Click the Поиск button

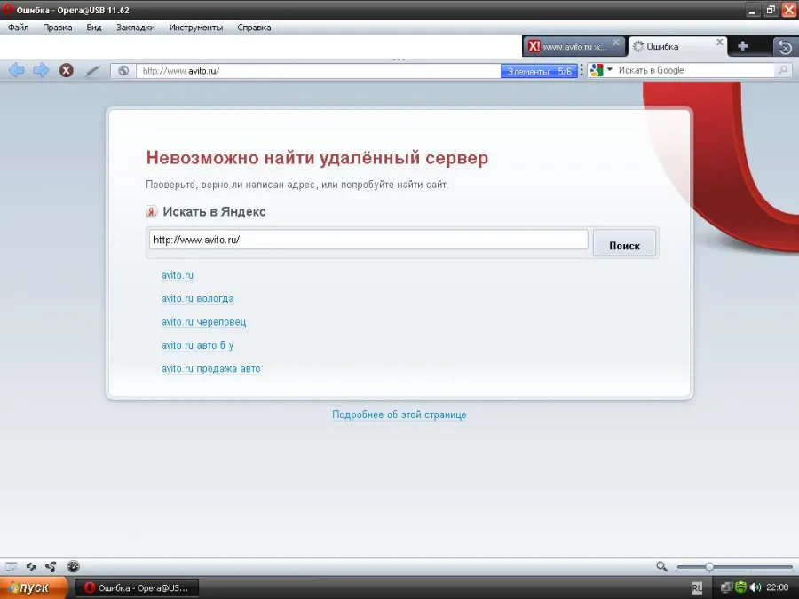(624, 243)
